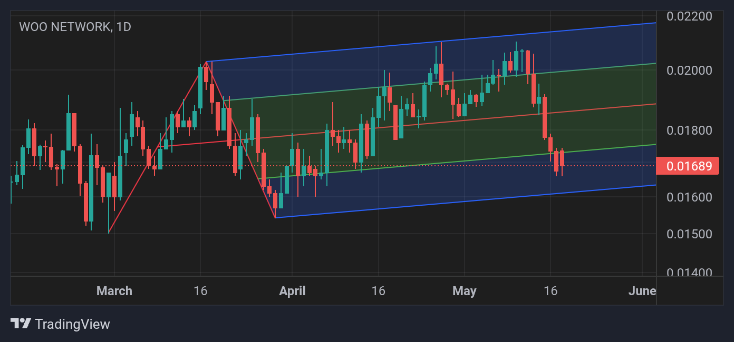Click the 0.02000 price axis label
Screen dimensions: 734x342
689,70
